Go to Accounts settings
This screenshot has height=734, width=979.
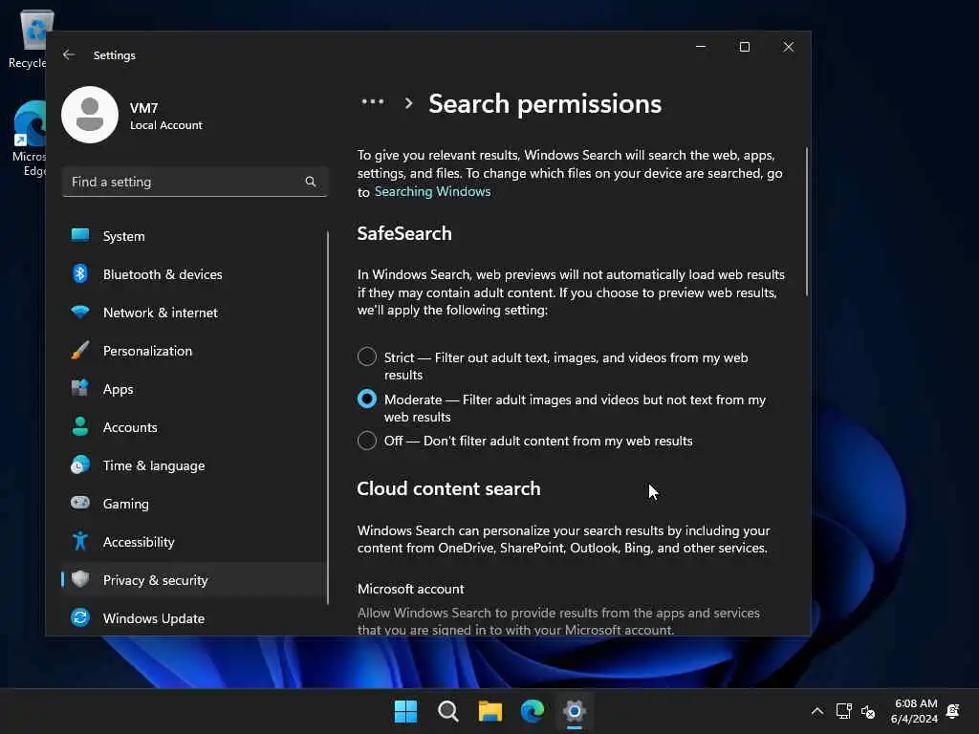[x=194, y=427]
